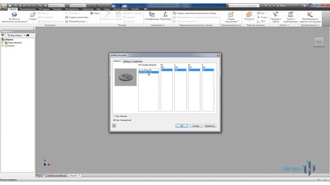Select the Point (Точка) work feature
The width and height of the screenshot is (330, 185).
pos(262,17)
